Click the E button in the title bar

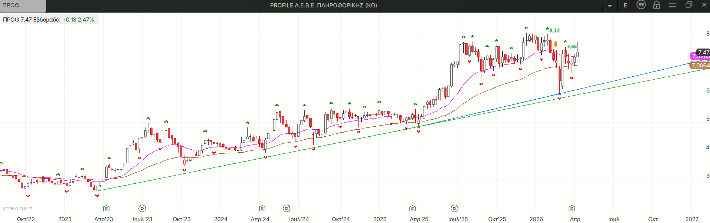coord(625,5)
